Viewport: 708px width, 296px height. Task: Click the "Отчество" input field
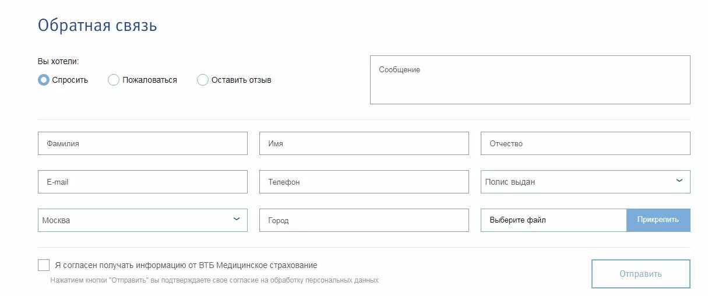click(x=586, y=143)
